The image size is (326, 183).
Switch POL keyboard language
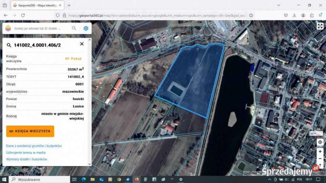pyautogui.click(x=300, y=180)
